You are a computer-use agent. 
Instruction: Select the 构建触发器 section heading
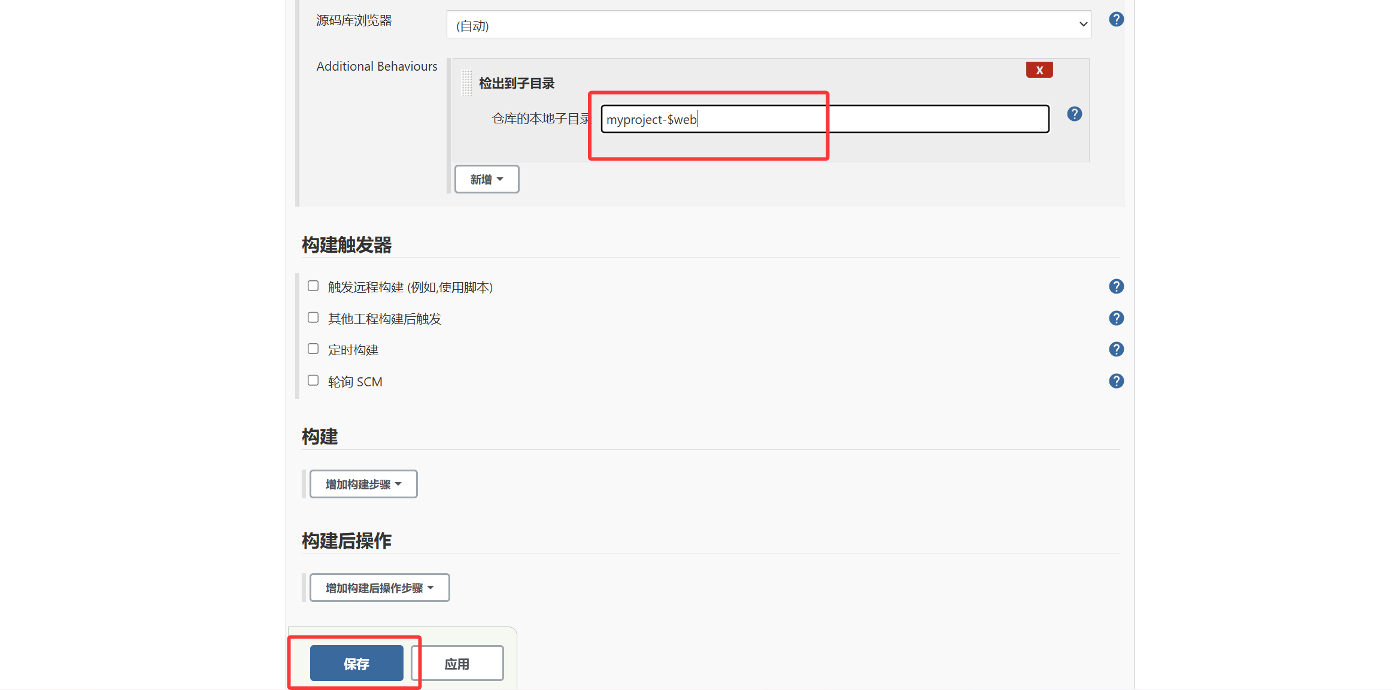347,245
